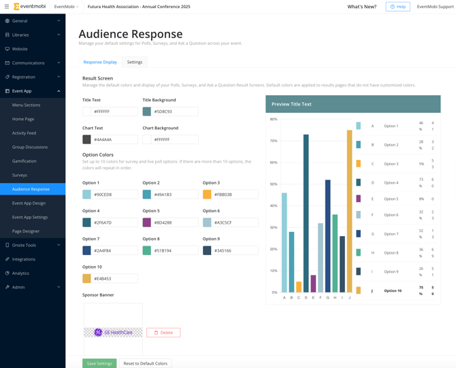Pick the Option 3 orange color swatch
Viewport: 456px width, 368px height.
click(207, 195)
